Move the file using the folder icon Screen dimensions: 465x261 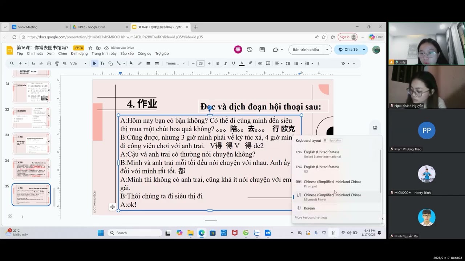click(98, 48)
